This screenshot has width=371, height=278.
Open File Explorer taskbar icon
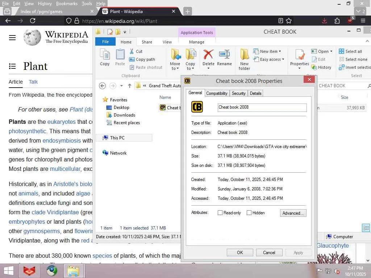click(x=73, y=271)
